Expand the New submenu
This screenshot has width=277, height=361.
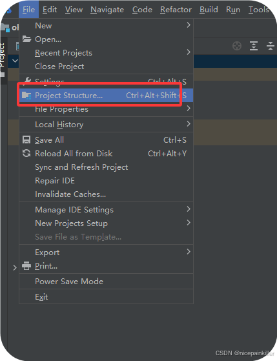click(x=106, y=26)
